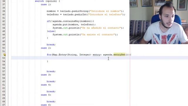Click the closing brace on line 47
Viewport: 188px width, 106px height.
[47, 38]
